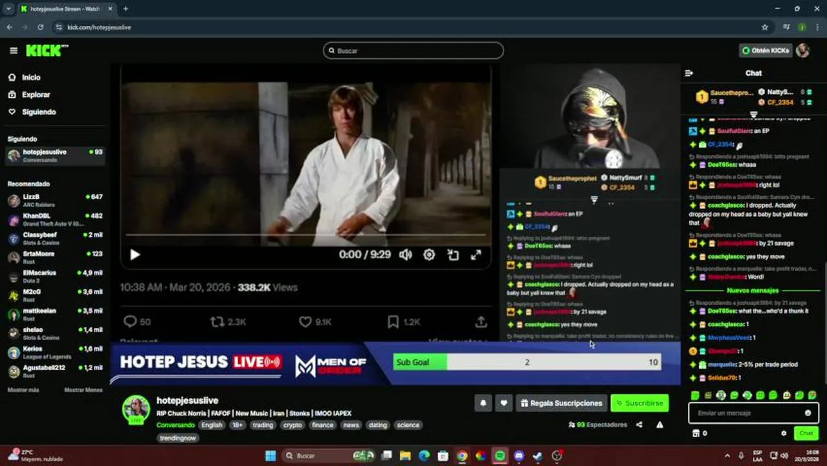Open Discord from the taskbar
The width and height of the screenshot is (827, 466).
click(519, 456)
